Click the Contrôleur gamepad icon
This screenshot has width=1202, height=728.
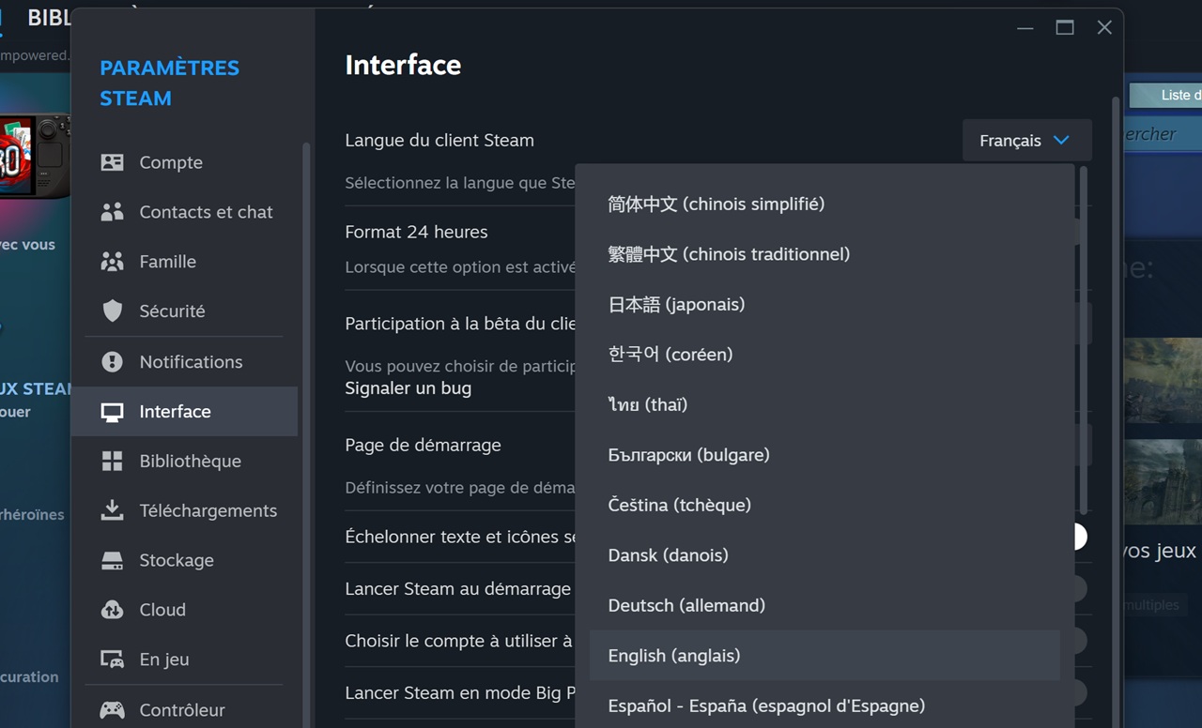112,710
